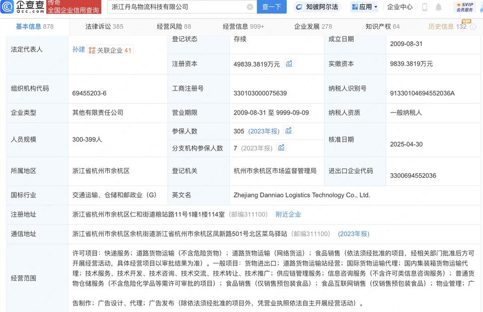
Task: Click the info icon next to 历史信息
Action: coord(473,27)
